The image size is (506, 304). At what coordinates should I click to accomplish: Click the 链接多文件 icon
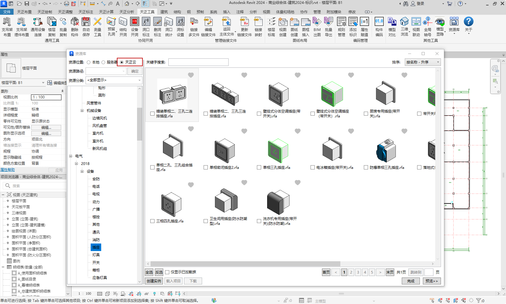(x=194, y=27)
